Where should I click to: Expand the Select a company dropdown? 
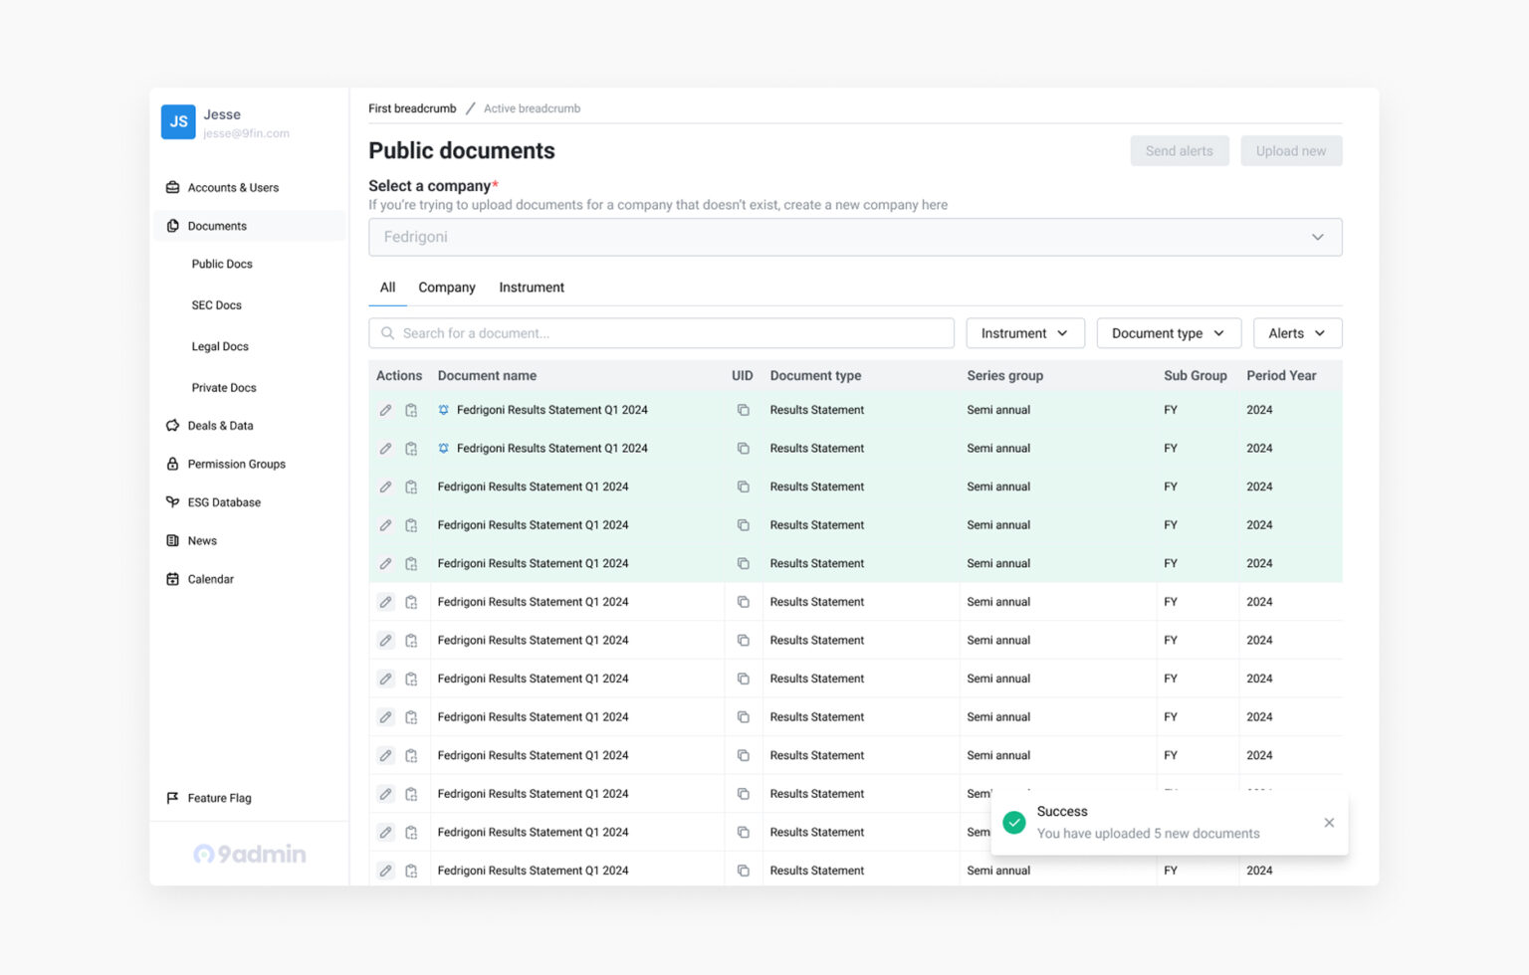click(855, 237)
